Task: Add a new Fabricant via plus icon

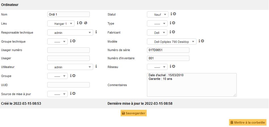Action: point(173,32)
